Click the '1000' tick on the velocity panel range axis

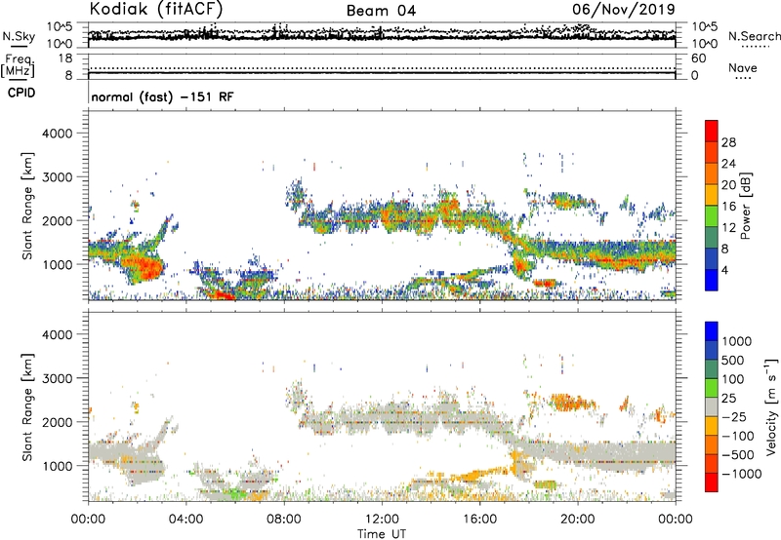click(57, 466)
